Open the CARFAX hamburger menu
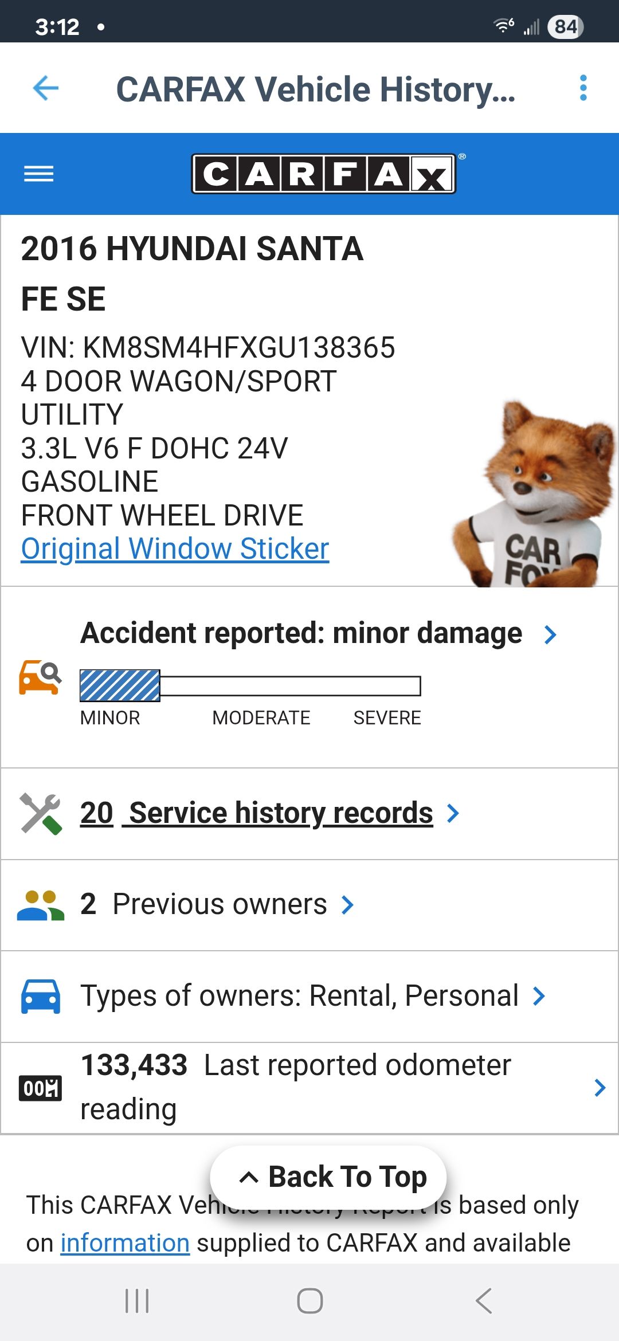Screen dimensions: 619x1341 [39, 174]
